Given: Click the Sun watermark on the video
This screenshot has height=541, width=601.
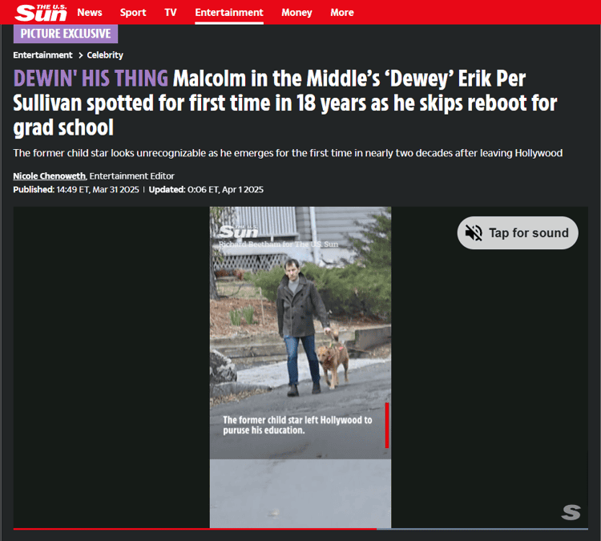Looking at the screenshot, I should click(239, 231).
